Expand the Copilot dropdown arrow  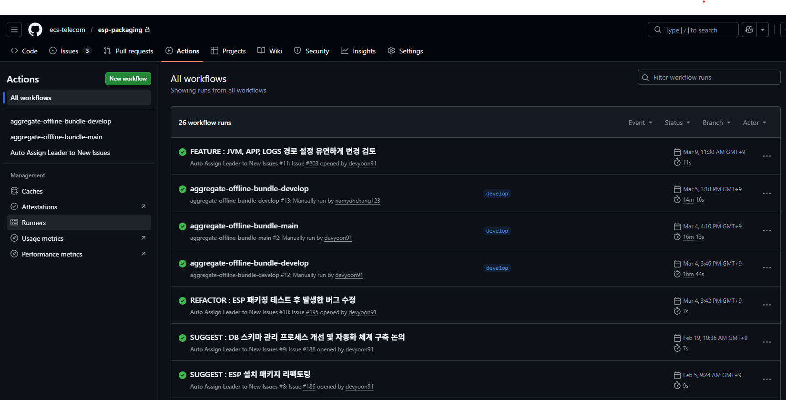click(763, 30)
